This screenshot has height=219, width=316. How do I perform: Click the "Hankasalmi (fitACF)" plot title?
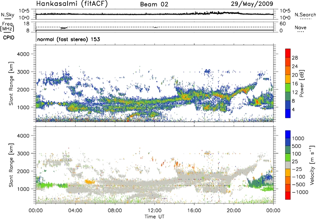[x=72, y=4]
